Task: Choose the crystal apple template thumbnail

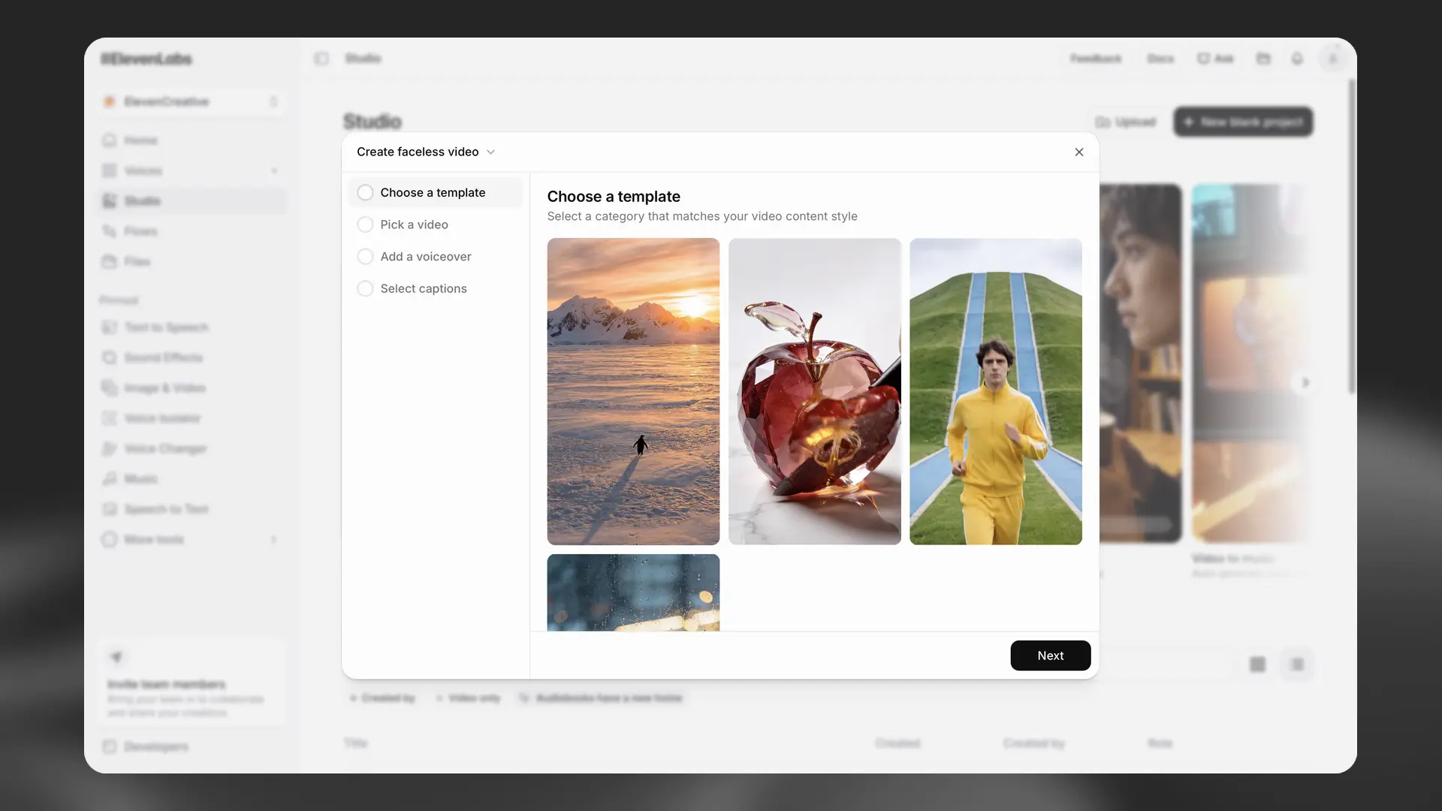Action: [x=814, y=391]
